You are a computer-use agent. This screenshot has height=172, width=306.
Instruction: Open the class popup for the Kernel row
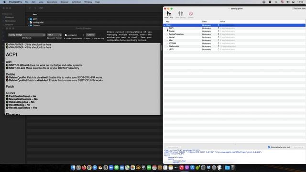coord(219,37)
